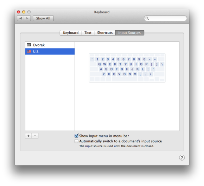Open the Text tab

pos(88,33)
